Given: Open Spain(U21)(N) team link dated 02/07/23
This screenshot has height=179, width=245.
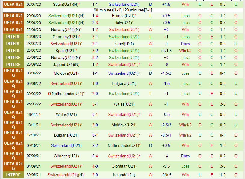Looking at the screenshot, I should tap(66, 5).
